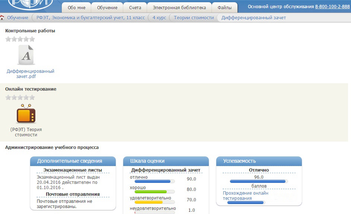Go to the Теории стоимости breadcrumb
The width and height of the screenshot is (351, 214).
point(194,17)
